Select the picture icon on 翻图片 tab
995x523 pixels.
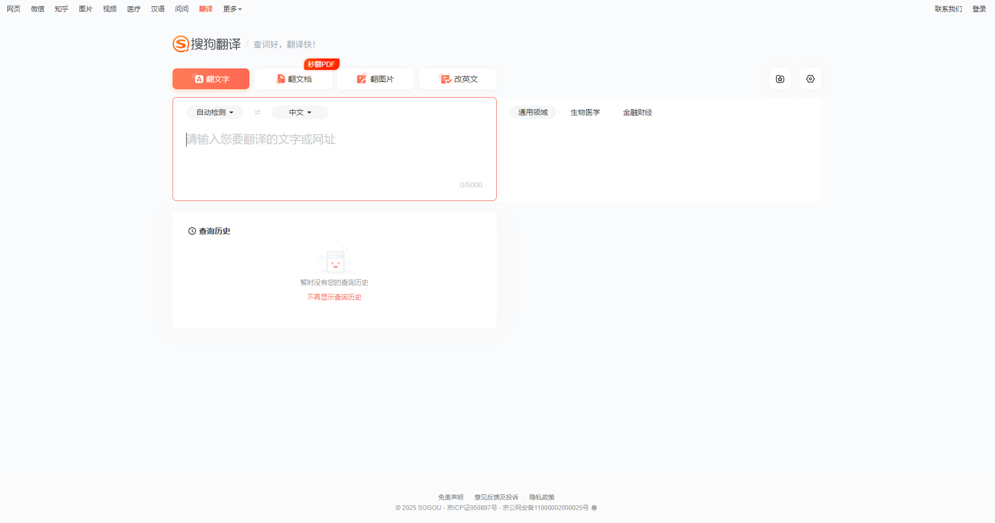361,79
